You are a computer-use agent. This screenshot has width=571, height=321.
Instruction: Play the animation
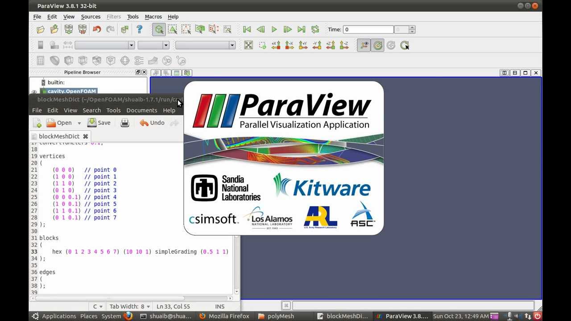tap(274, 29)
